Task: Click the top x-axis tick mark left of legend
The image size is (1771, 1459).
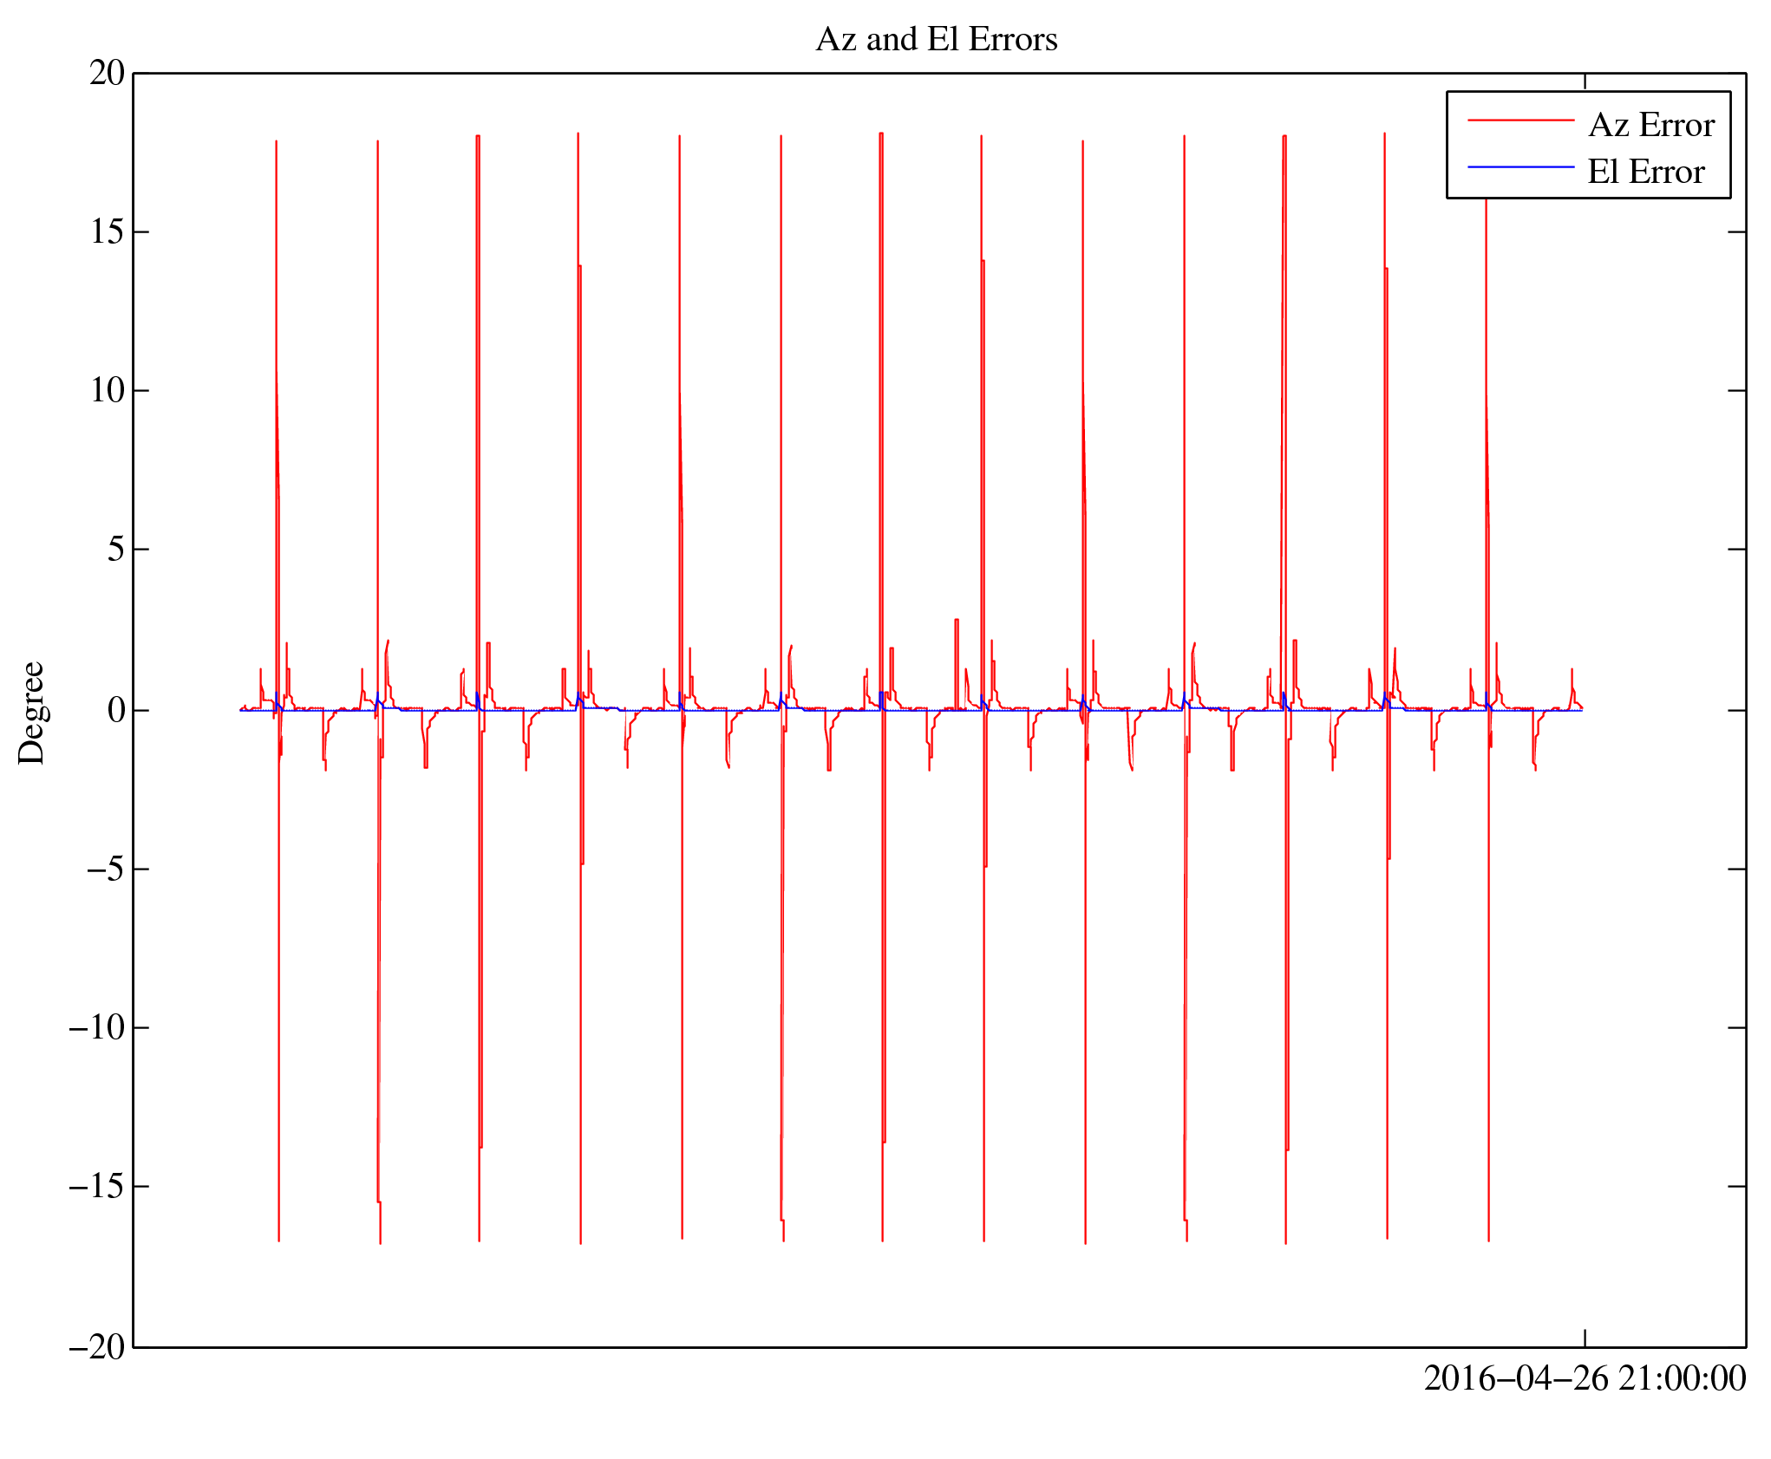Action: coord(1585,81)
